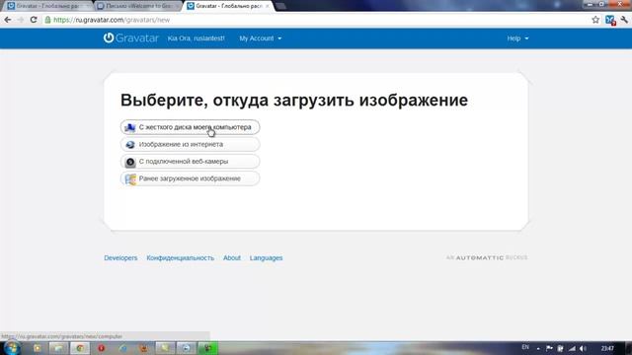Click the Kia Ora, ruslantest! greeting text
This screenshot has width=632, height=355.
point(196,38)
